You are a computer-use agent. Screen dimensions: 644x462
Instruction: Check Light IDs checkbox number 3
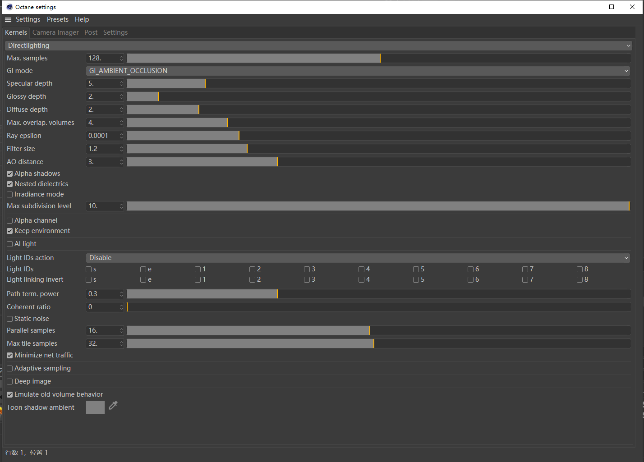click(x=307, y=269)
